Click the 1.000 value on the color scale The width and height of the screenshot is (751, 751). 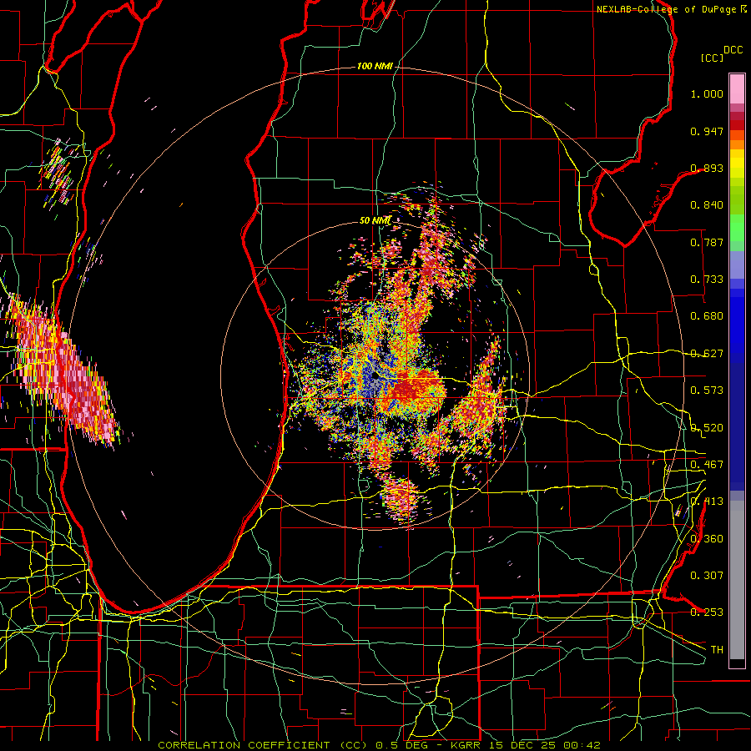[x=707, y=93]
